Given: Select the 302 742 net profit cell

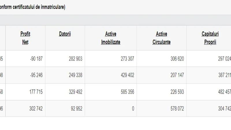Looking at the screenshot, I should (36, 109).
